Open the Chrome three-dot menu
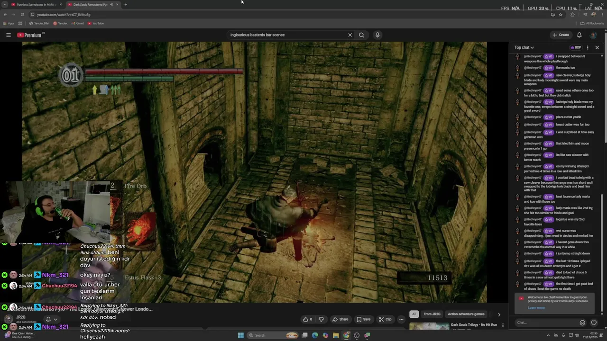Image resolution: width=607 pixels, height=341 pixels. pos(601,15)
